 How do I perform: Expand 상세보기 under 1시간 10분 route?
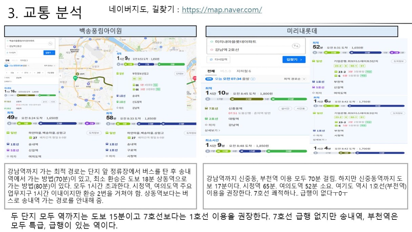coord(212,130)
